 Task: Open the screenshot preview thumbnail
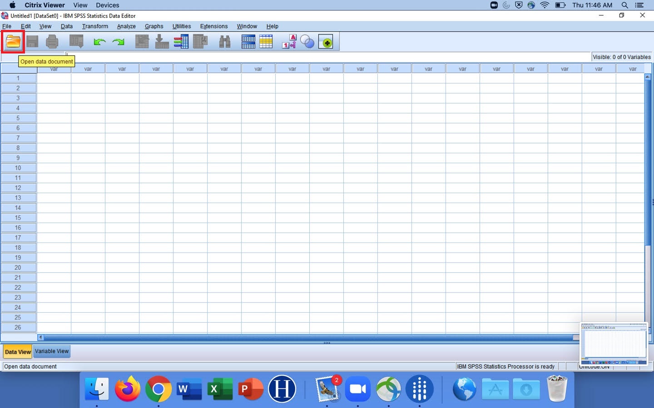(x=614, y=344)
